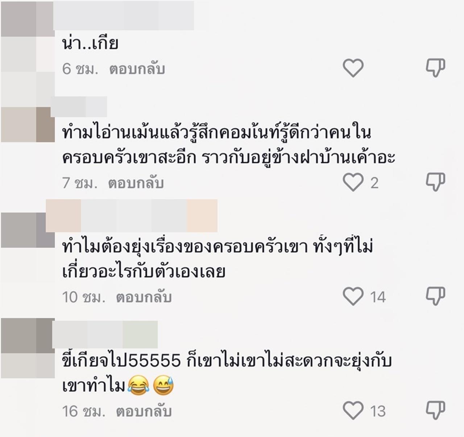Dislike the 16 ชม. comment
The width and height of the screenshot is (464, 437).
pyautogui.click(x=435, y=411)
